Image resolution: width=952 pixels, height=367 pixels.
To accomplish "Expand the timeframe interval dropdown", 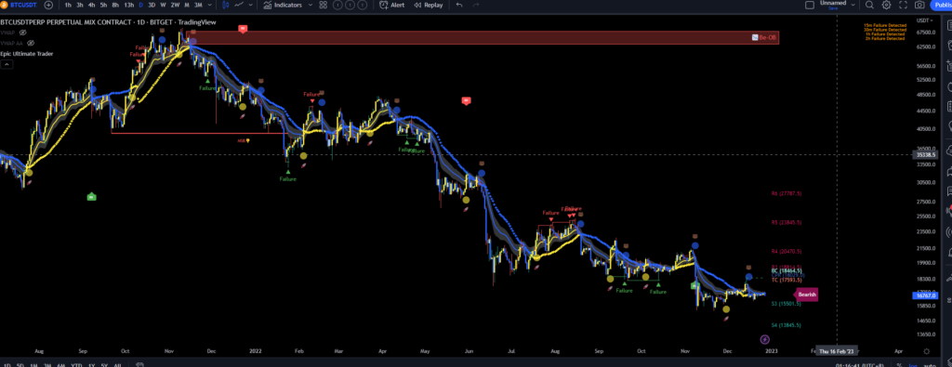I will click(x=209, y=5).
